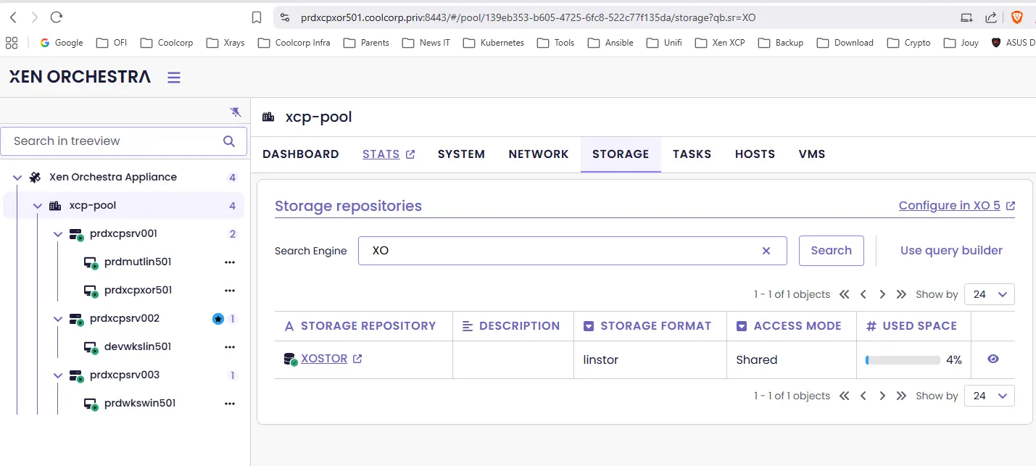Viewport: 1036px width, 466px height.
Task: Click the XOSTOR used space progress bar
Action: (903, 360)
